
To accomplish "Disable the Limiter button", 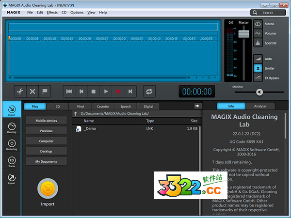I will click(x=258, y=68).
